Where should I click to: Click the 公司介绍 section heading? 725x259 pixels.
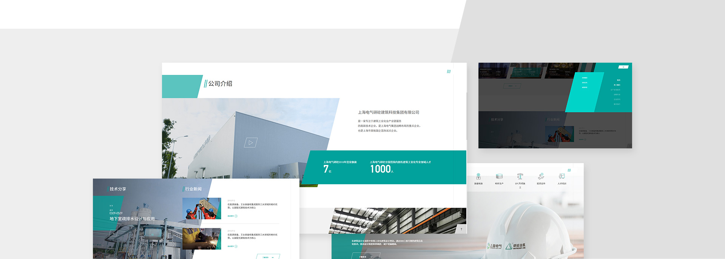(220, 83)
